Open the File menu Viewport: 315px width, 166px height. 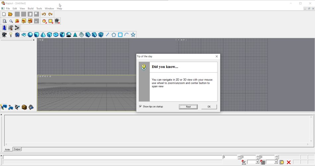8,8
